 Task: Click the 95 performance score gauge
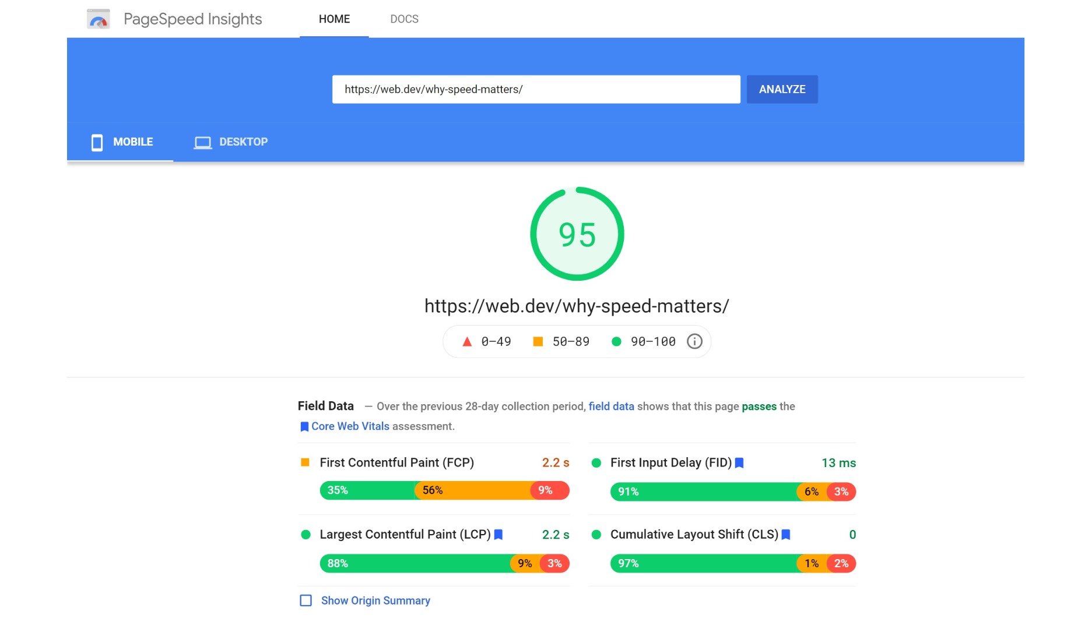[x=577, y=234]
